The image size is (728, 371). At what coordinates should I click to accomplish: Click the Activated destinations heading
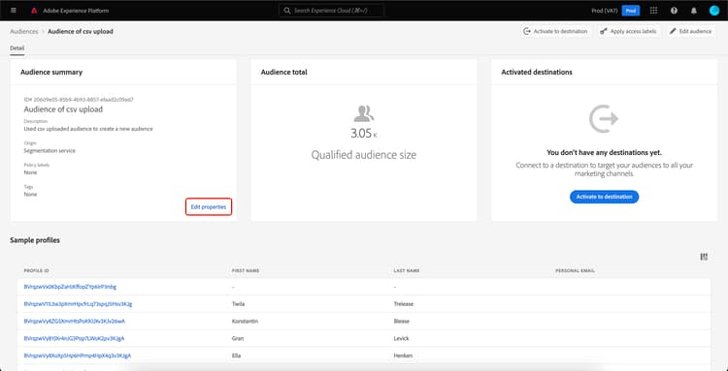click(x=537, y=73)
